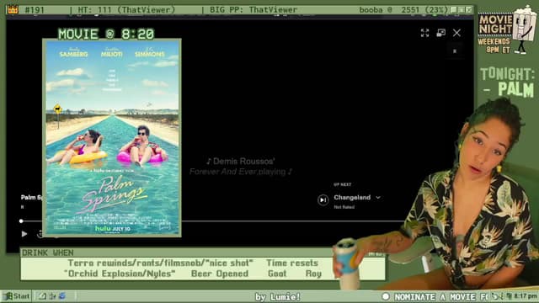539x303 pixels.
Task: Select the Changeland title text
Action: pos(352,198)
